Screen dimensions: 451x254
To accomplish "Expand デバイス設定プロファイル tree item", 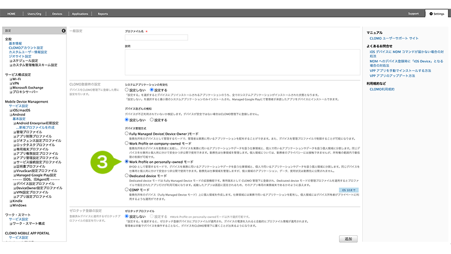I will (x=15, y=184).
